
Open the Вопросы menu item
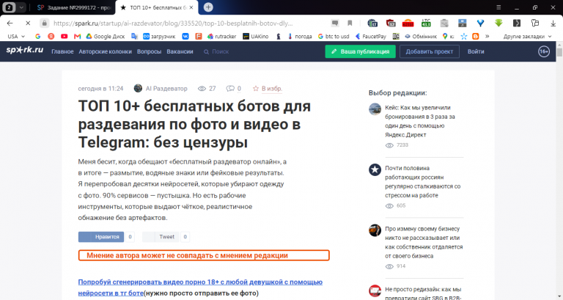(149, 52)
